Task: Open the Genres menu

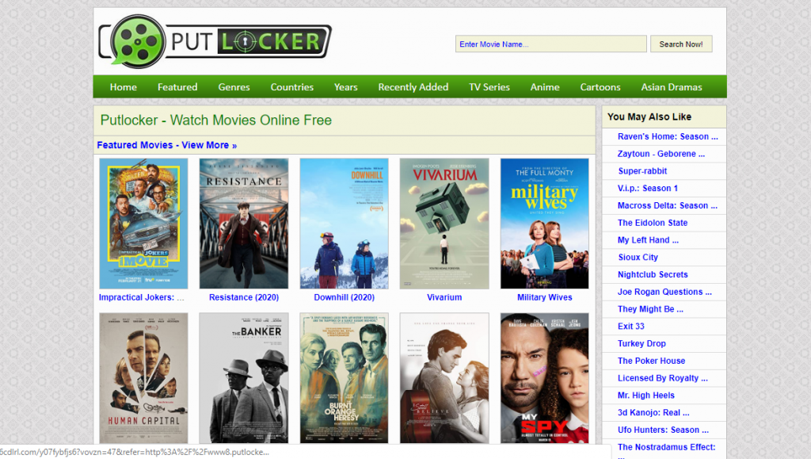Action: 234,87
